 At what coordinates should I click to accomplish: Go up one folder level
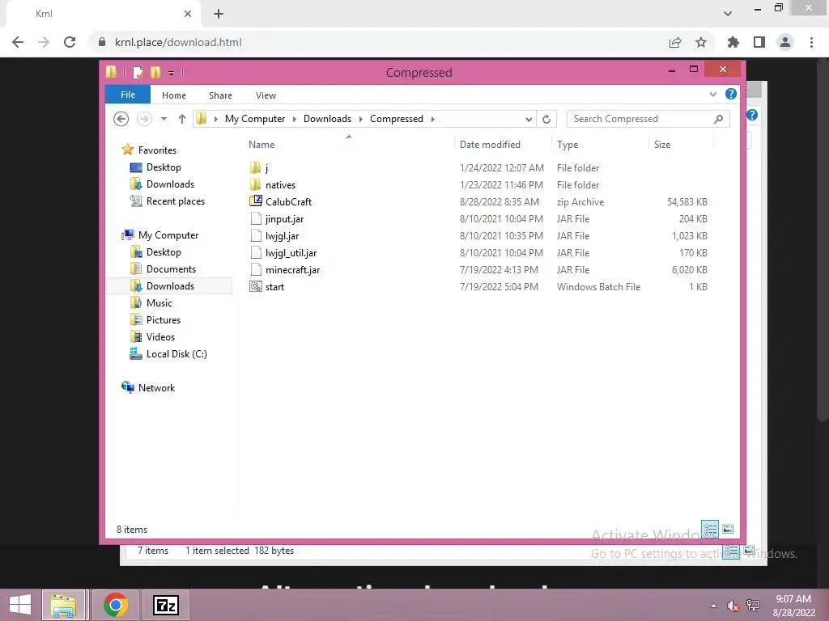pyautogui.click(x=182, y=119)
